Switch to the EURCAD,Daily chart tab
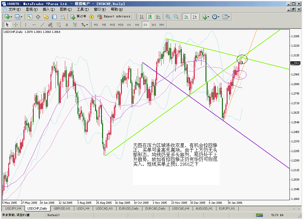Image resolution: width=303 pixels, height=219 pixels. [x=155, y=208]
